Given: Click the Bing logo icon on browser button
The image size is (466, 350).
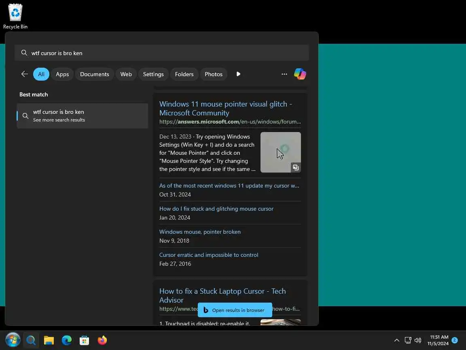Looking at the screenshot, I should 205,310.
